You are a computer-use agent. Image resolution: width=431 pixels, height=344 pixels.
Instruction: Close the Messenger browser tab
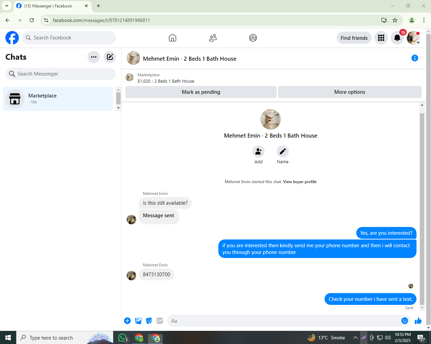[x=86, y=6]
